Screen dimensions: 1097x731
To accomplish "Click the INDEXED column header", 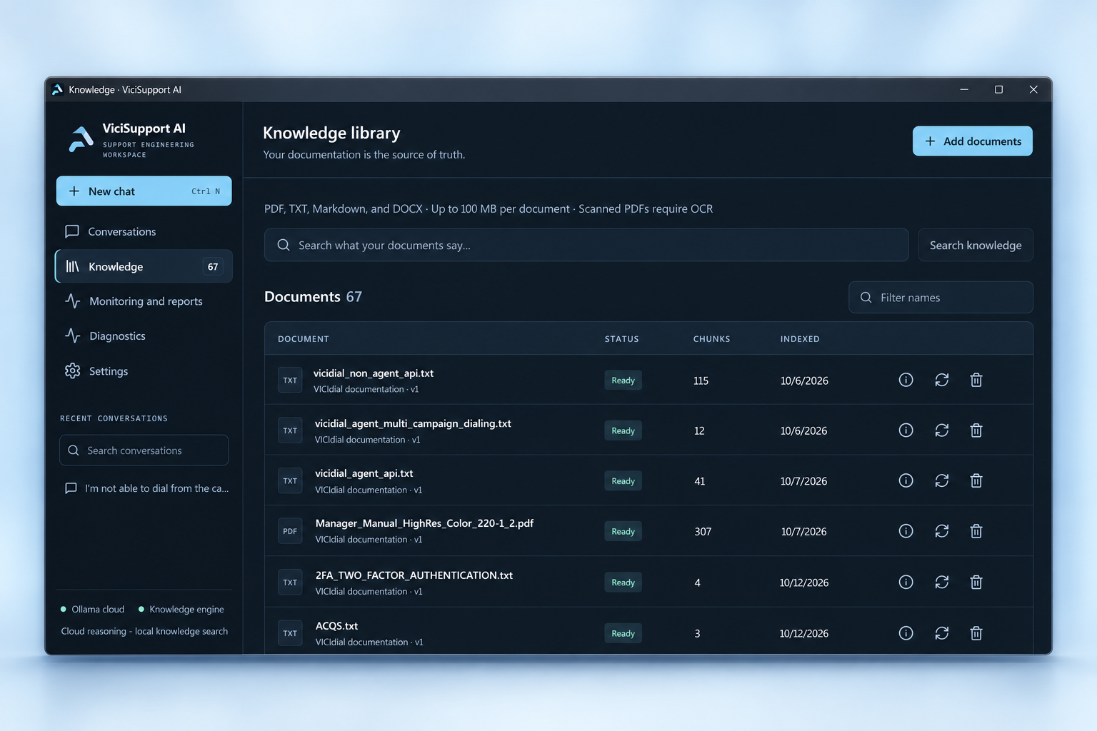I will 800,339.
